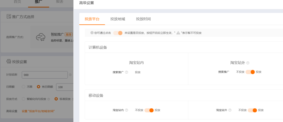
Task: Click help icon next to 计划名称 field
Action: [x=70, y=75]
